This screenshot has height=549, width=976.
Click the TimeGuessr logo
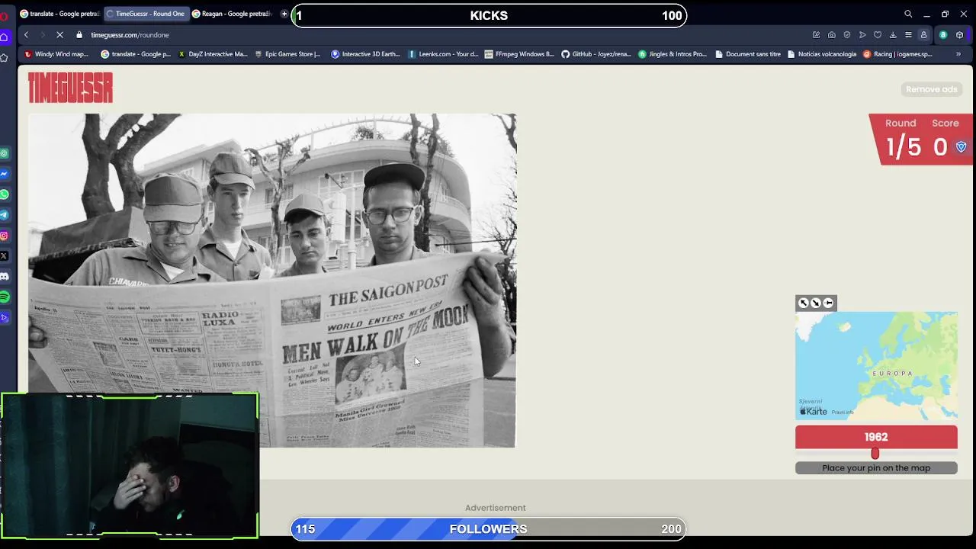(70, 88)
